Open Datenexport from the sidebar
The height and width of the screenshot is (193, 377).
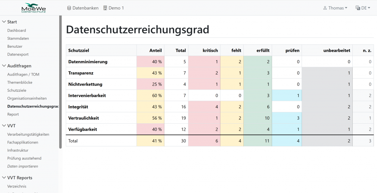coord(18,54)
